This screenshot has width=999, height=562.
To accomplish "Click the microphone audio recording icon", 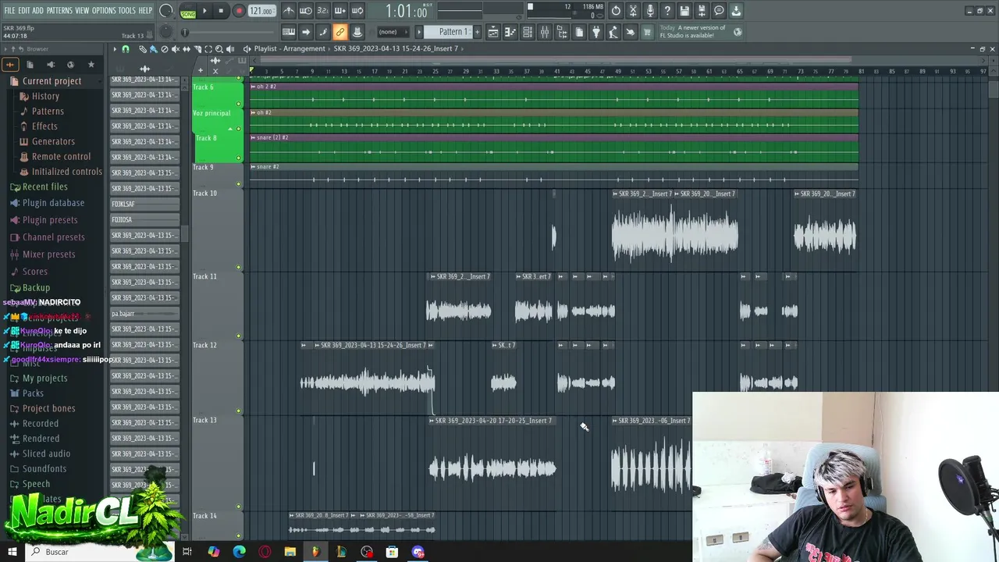I will click(x=650, y=11).
